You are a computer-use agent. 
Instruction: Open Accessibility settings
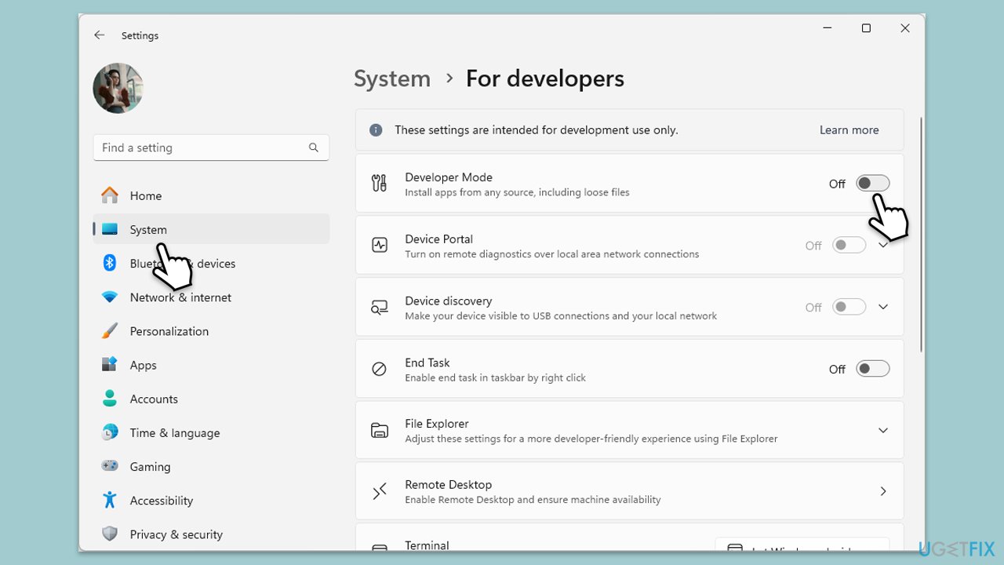click(211, 499)
